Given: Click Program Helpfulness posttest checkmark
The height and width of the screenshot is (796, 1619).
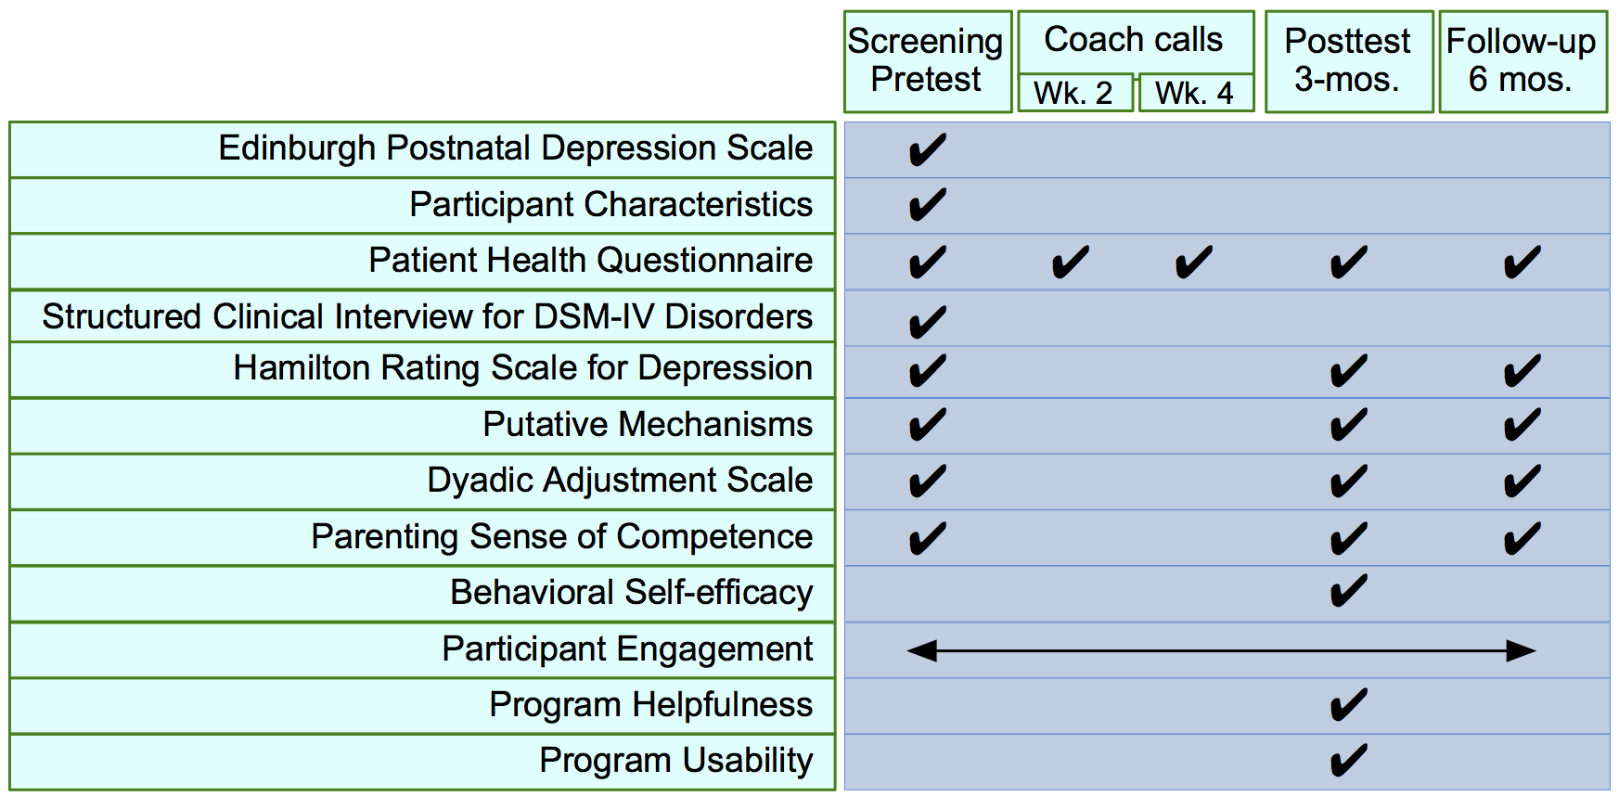Looking at the screenshot, I should coord(1347,705).
